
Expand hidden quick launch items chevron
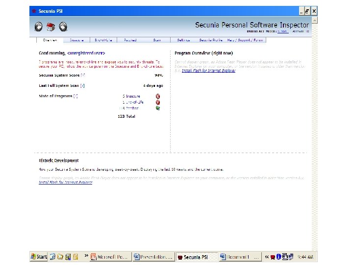coord(86,256)
